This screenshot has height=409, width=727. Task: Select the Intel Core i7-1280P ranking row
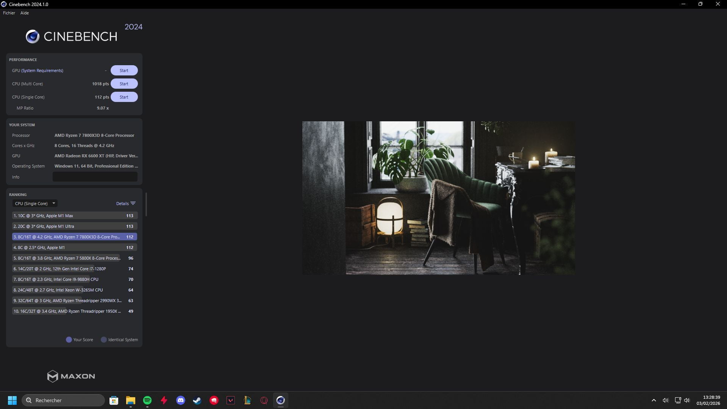coord(75,269)
